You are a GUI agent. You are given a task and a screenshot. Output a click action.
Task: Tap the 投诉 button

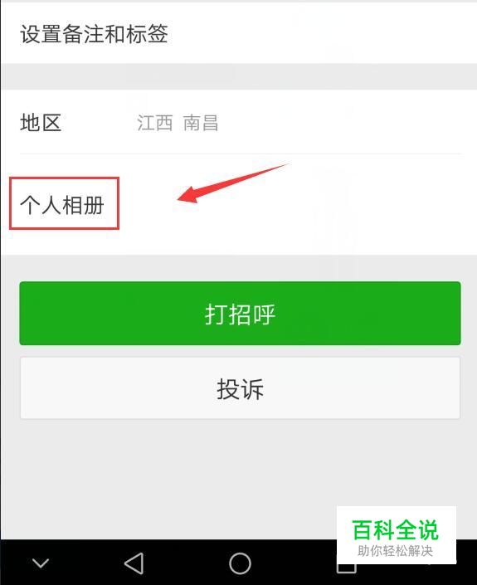241,388
